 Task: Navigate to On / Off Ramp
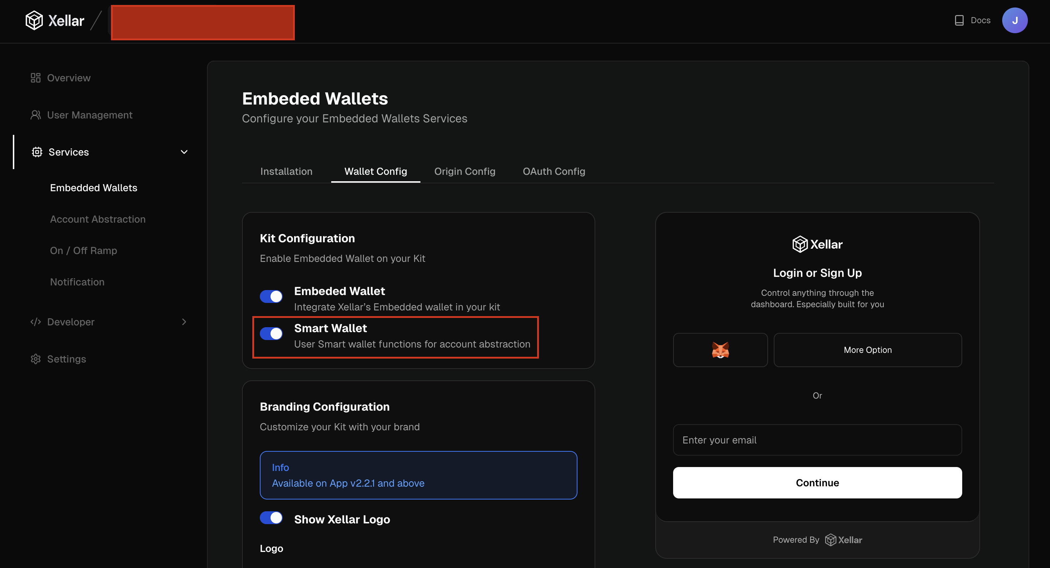point(84,250)
